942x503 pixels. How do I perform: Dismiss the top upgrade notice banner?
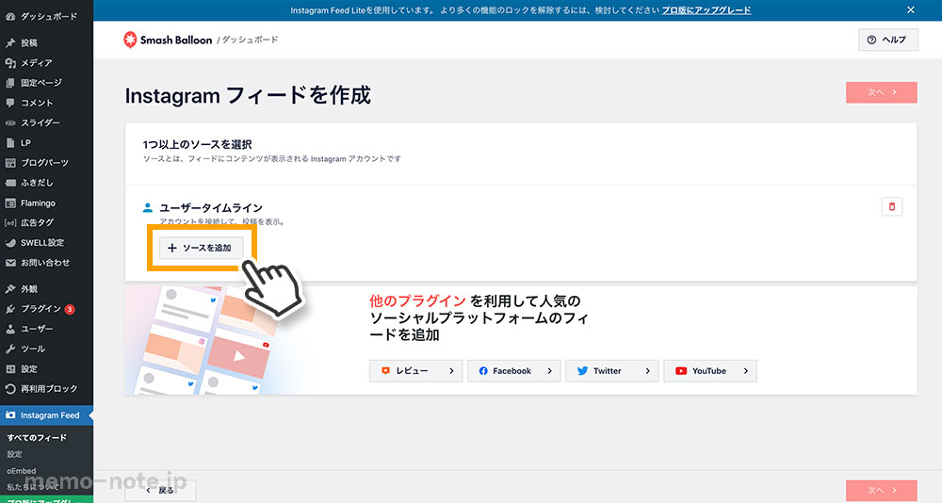click(911, 9)
